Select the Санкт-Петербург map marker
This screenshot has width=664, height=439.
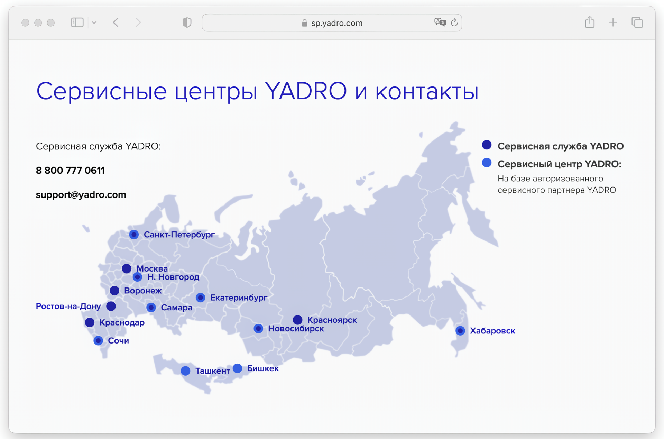tap(134, 235)
